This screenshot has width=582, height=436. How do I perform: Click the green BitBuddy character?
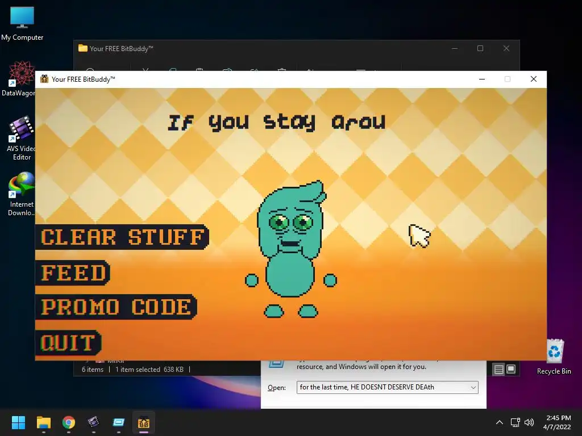[290, 249]
